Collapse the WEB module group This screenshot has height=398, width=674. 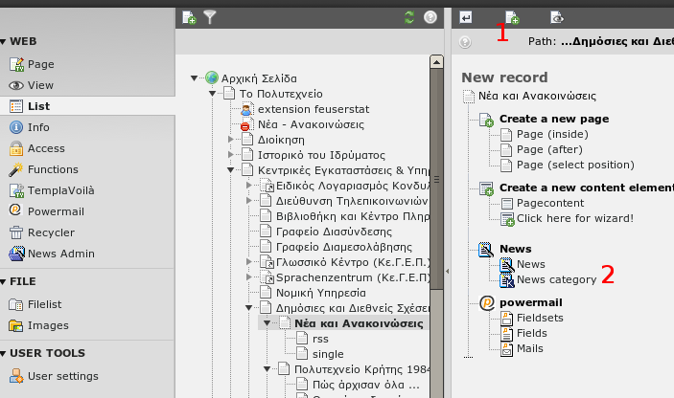tap(4, 42)
